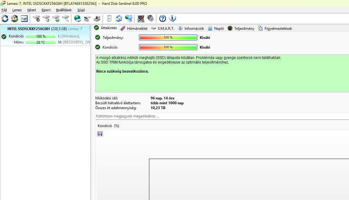The image size is (349, 200).
Task: Click the Kondíció 100 % gradient bar in overview
Action: tap(168, 47)
